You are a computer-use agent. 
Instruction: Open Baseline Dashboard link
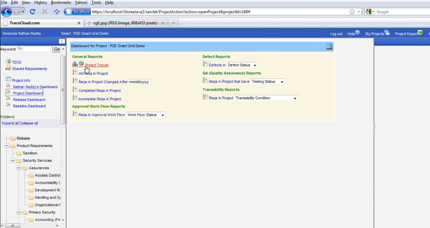(x=29, y=106)
